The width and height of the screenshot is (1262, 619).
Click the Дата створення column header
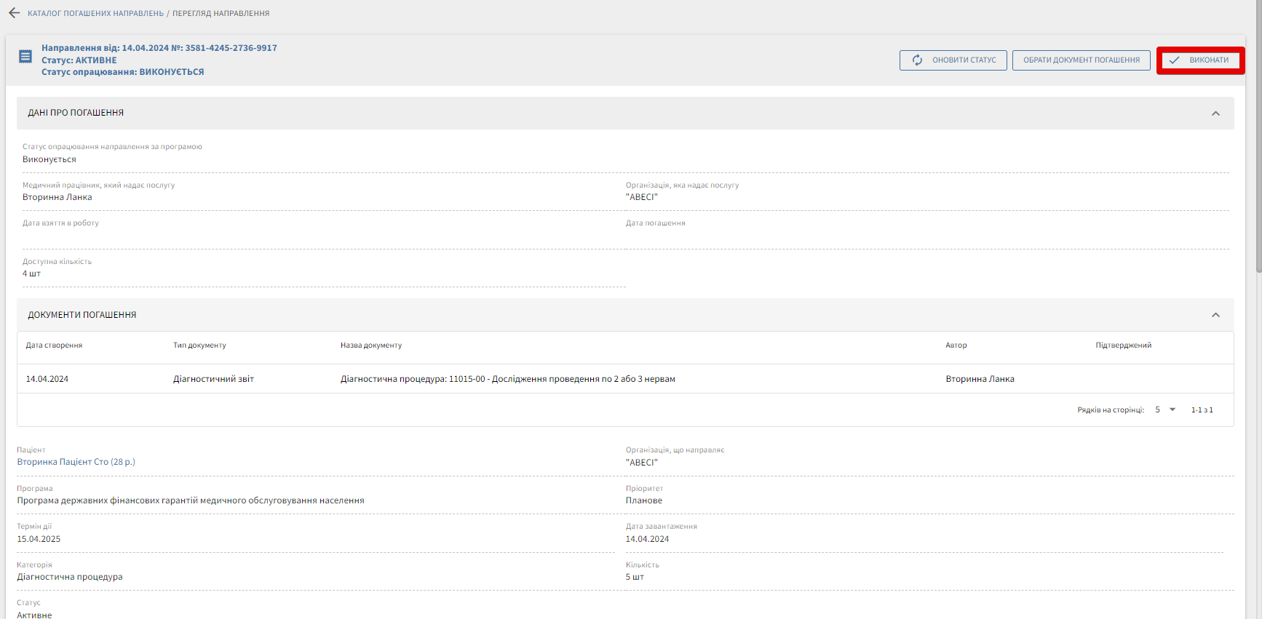pos(54,346)
